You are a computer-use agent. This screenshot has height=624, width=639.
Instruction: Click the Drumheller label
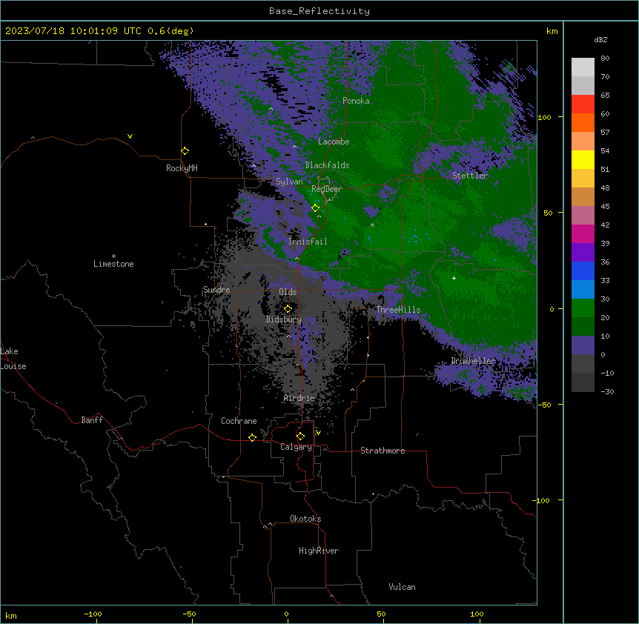tap(473, 361)
